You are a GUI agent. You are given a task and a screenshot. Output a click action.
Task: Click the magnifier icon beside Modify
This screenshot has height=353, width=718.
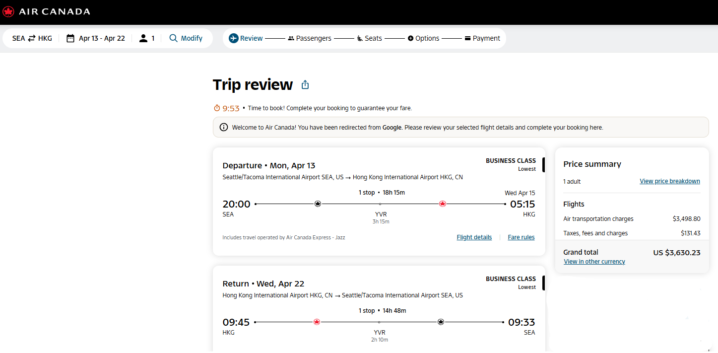(x=173, y=38)
